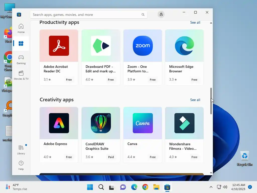The width and height of the screenshot is (257, 193).
Task: Click the scrollbar down arrow
Action: [x=211, y=173]
